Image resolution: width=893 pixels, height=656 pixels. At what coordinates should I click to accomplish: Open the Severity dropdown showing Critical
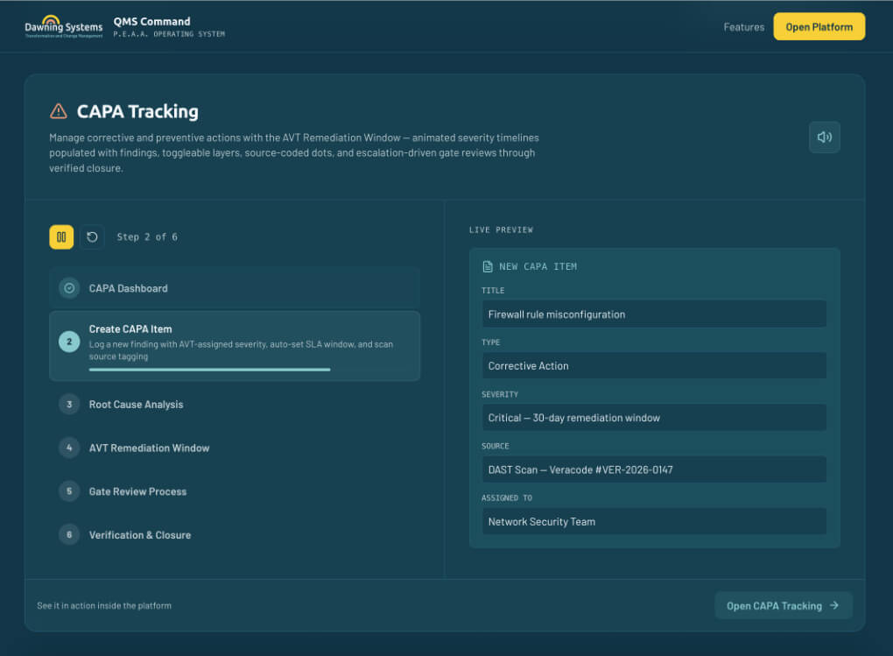654,418
